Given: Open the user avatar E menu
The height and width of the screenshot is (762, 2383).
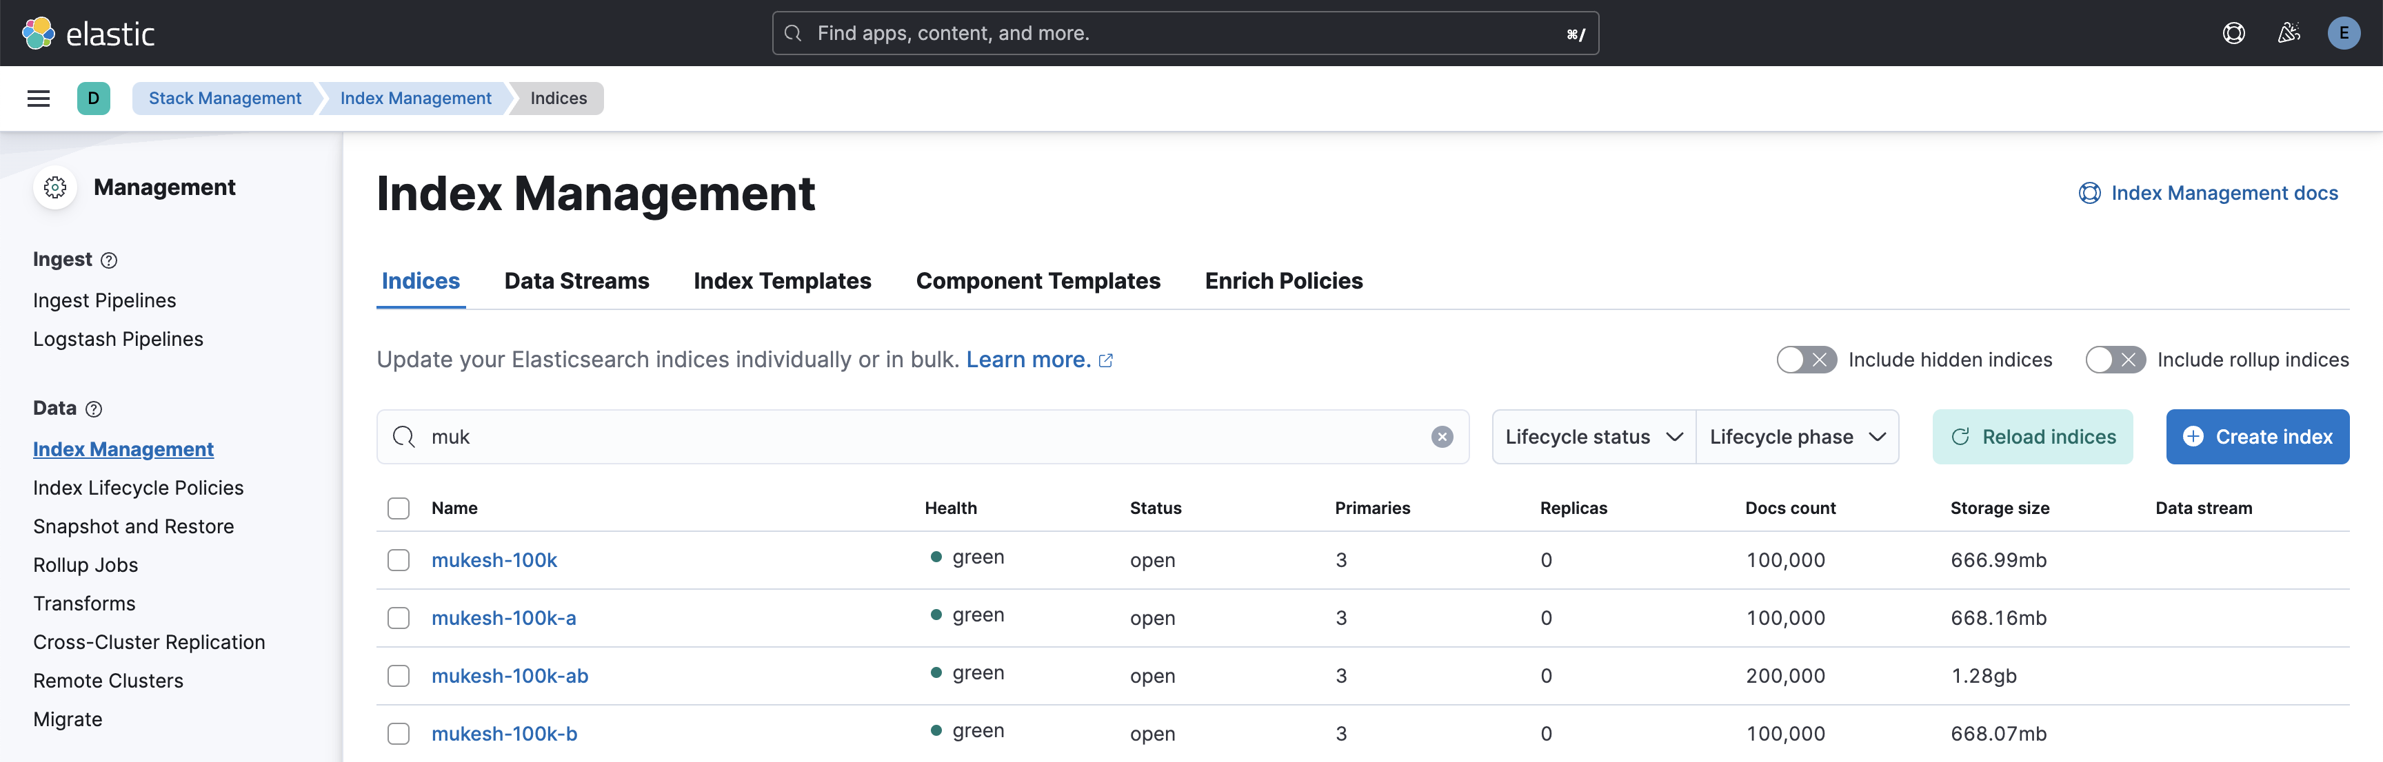Looking at the screenshot, I should coord(2343,33).
